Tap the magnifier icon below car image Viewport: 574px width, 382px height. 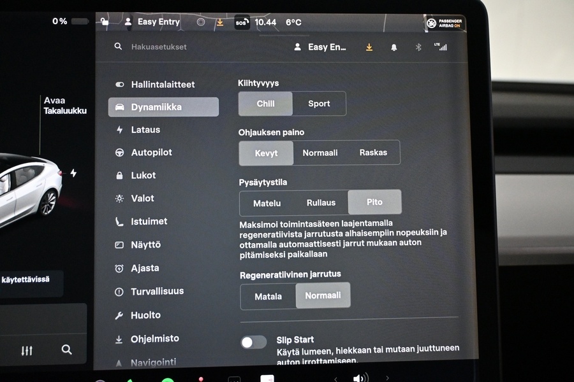tap(66, 350)
